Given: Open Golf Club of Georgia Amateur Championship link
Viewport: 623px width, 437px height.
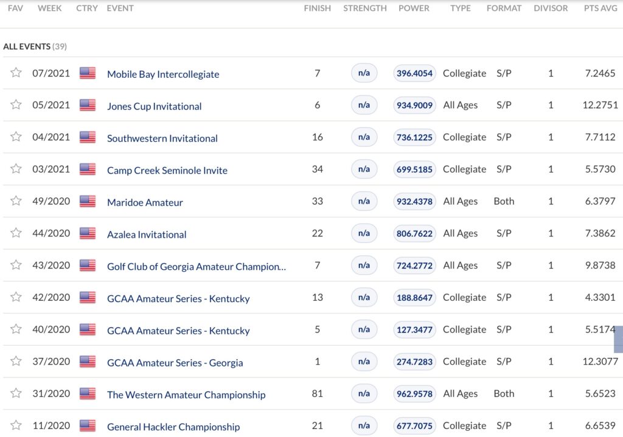Looking at the screenshot, I should (196, 267).
